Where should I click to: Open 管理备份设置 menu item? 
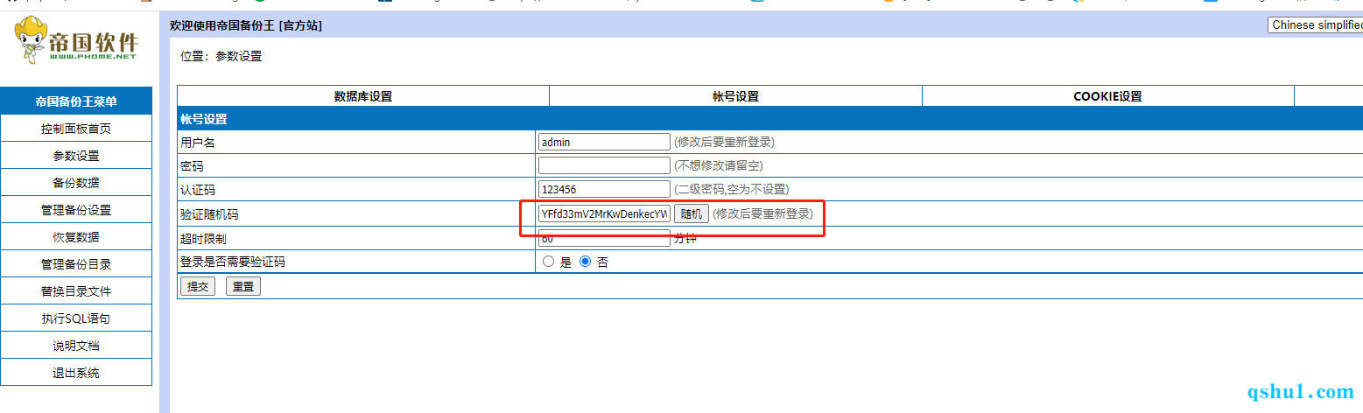[x=76, y=210]
